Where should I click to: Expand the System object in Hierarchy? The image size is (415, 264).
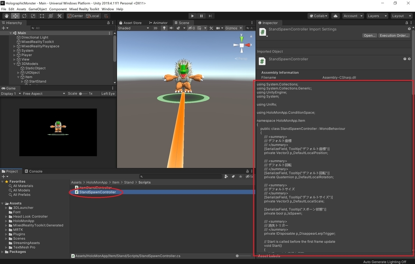click(15, 51)
